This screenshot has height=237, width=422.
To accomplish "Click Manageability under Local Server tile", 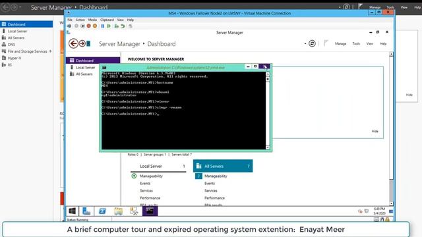I will tap(151, 176).
